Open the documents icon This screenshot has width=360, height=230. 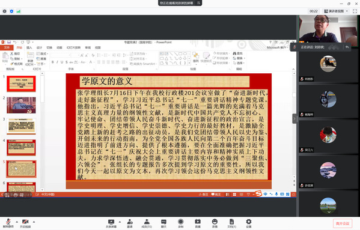tap(231, 223)
